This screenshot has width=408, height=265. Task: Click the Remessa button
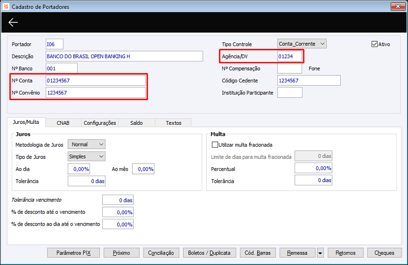point(297,253)
